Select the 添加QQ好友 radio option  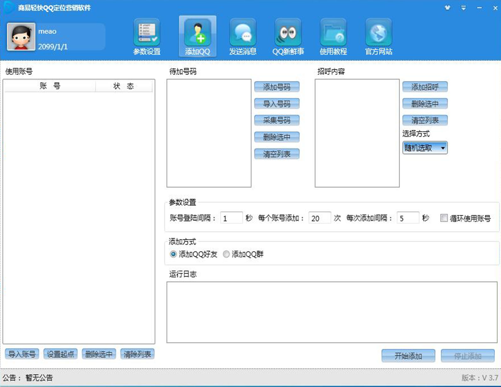point(173,254)
